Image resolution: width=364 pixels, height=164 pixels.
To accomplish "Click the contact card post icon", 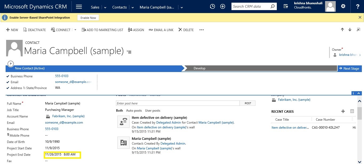I will pyautogui.click(x=123, y=143).
